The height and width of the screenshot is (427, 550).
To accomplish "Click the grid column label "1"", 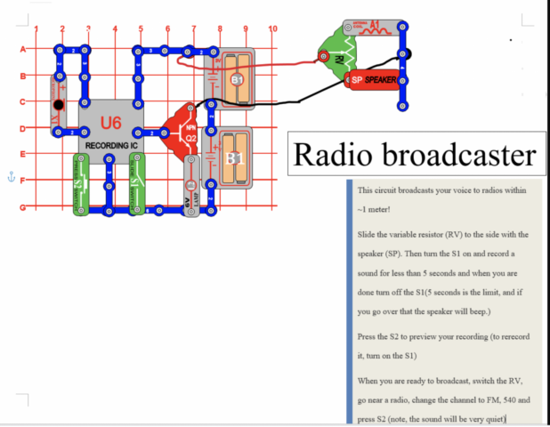I will click(36, 28).
